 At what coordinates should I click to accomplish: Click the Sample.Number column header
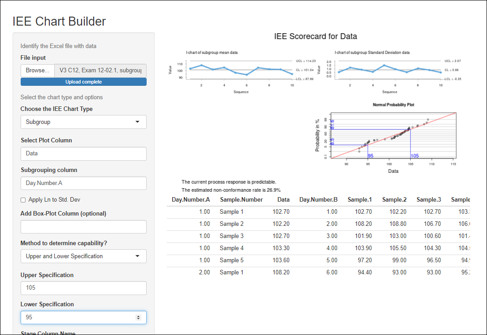[241, 200]
